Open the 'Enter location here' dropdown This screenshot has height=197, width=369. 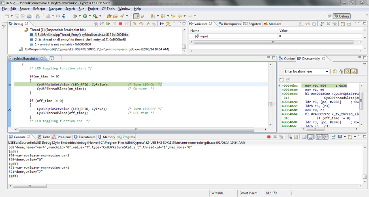pyautogui.click(x=327, y=72)
